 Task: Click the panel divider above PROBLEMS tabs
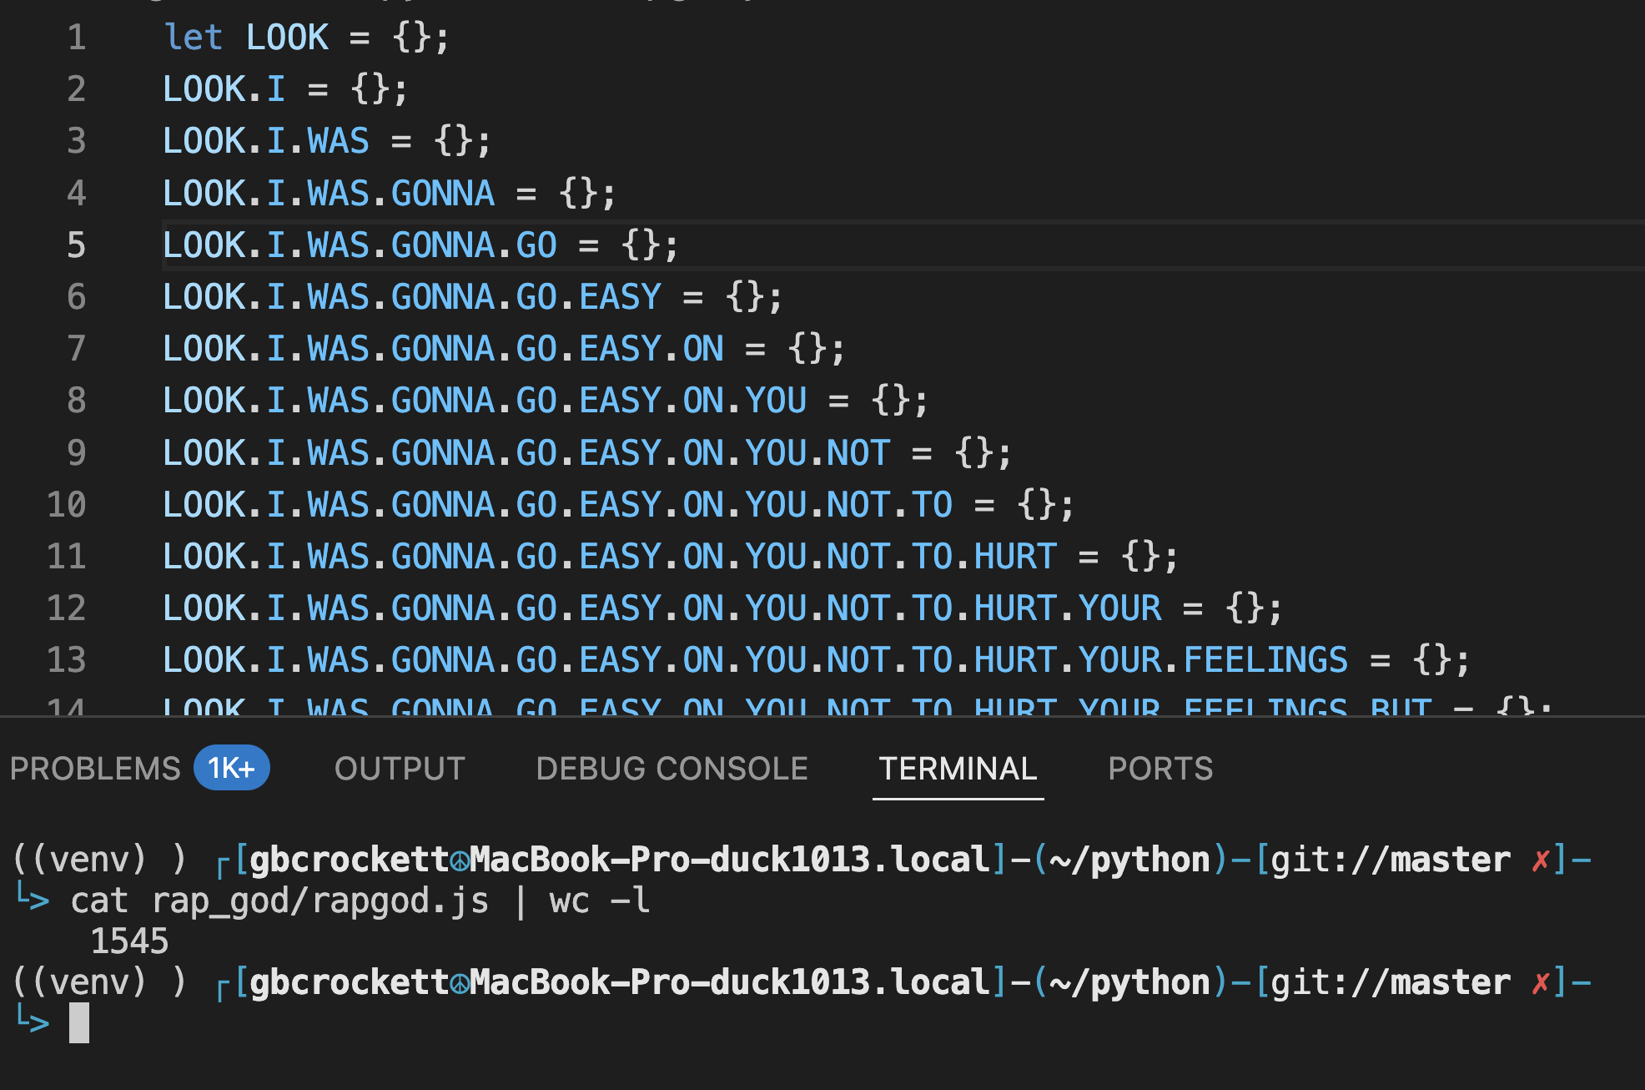[822, 716]
